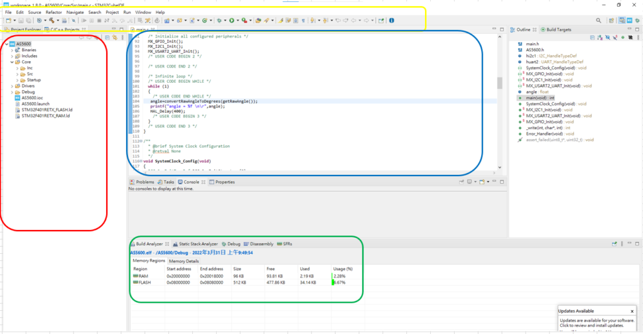Click the Search magnifier icon in toolbar
Screen dimensions: 643x334
point(598,21)
